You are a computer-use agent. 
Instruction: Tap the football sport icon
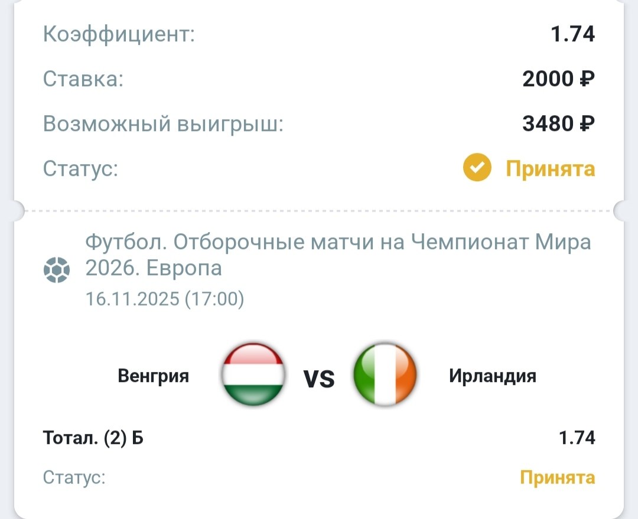(57, 270)
